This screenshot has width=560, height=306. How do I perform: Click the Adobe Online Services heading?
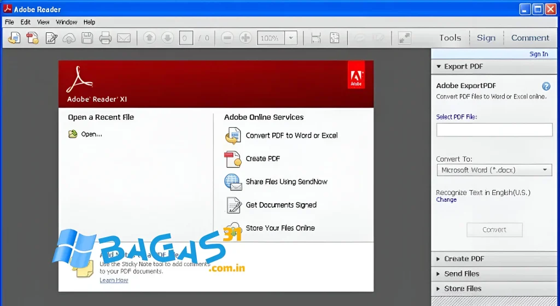(x=264, y=117)
